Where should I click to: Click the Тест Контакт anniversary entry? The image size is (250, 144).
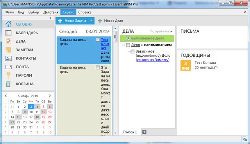(205, 63)
